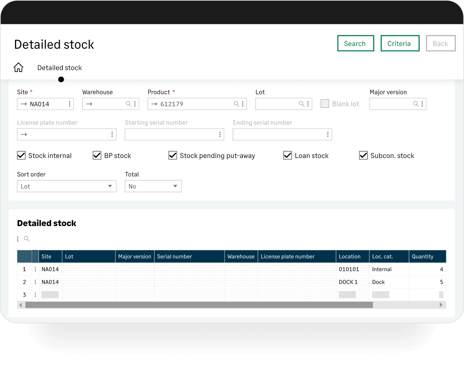The width and height of the screenshot is (464, 369).
Task: Open Warehouse field actions menu
Action: click(x=135, y=104)
